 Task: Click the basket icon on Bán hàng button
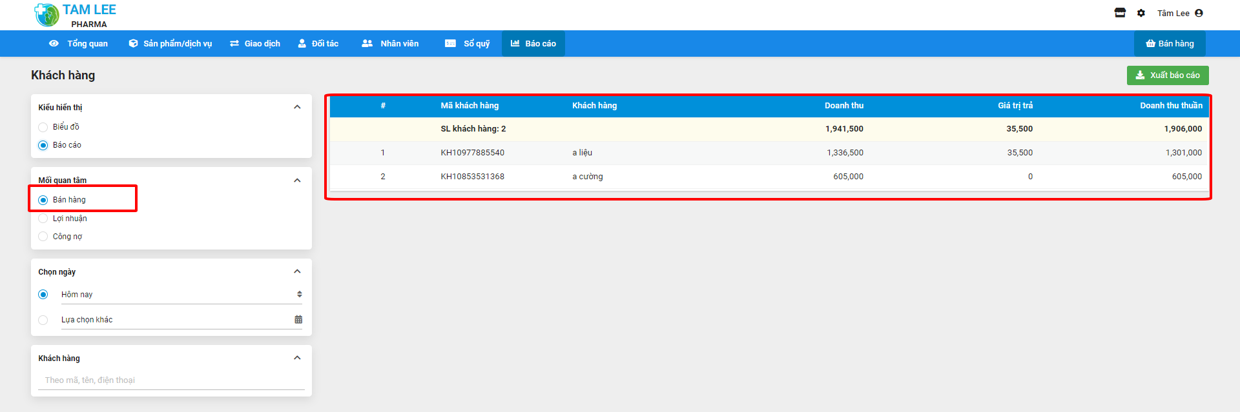click(x=1150, y=43)
